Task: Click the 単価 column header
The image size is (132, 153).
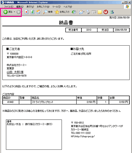Action: tap(87, 98)
